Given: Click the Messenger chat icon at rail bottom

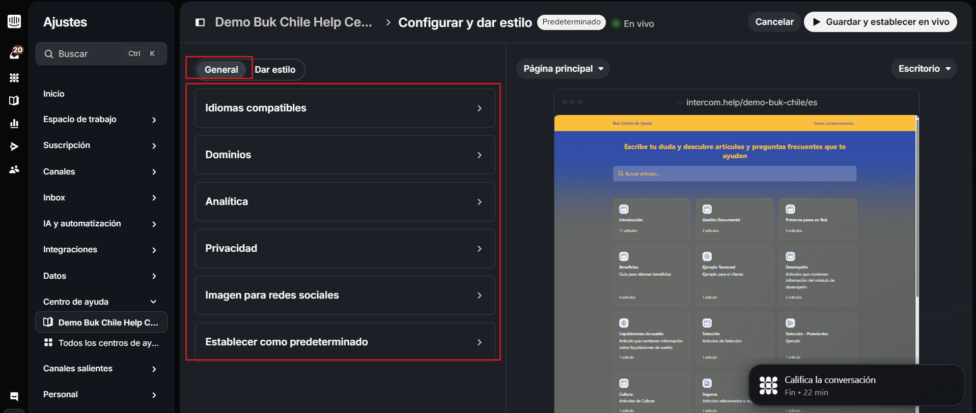Looking at the screenshot, I should (14, 396).
